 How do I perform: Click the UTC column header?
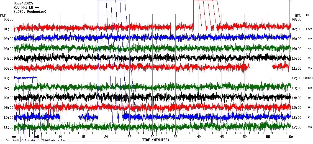point(297,16)
